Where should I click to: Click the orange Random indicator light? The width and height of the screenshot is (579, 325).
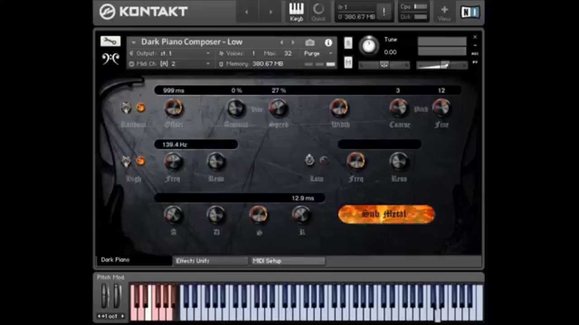click(141, 108)
